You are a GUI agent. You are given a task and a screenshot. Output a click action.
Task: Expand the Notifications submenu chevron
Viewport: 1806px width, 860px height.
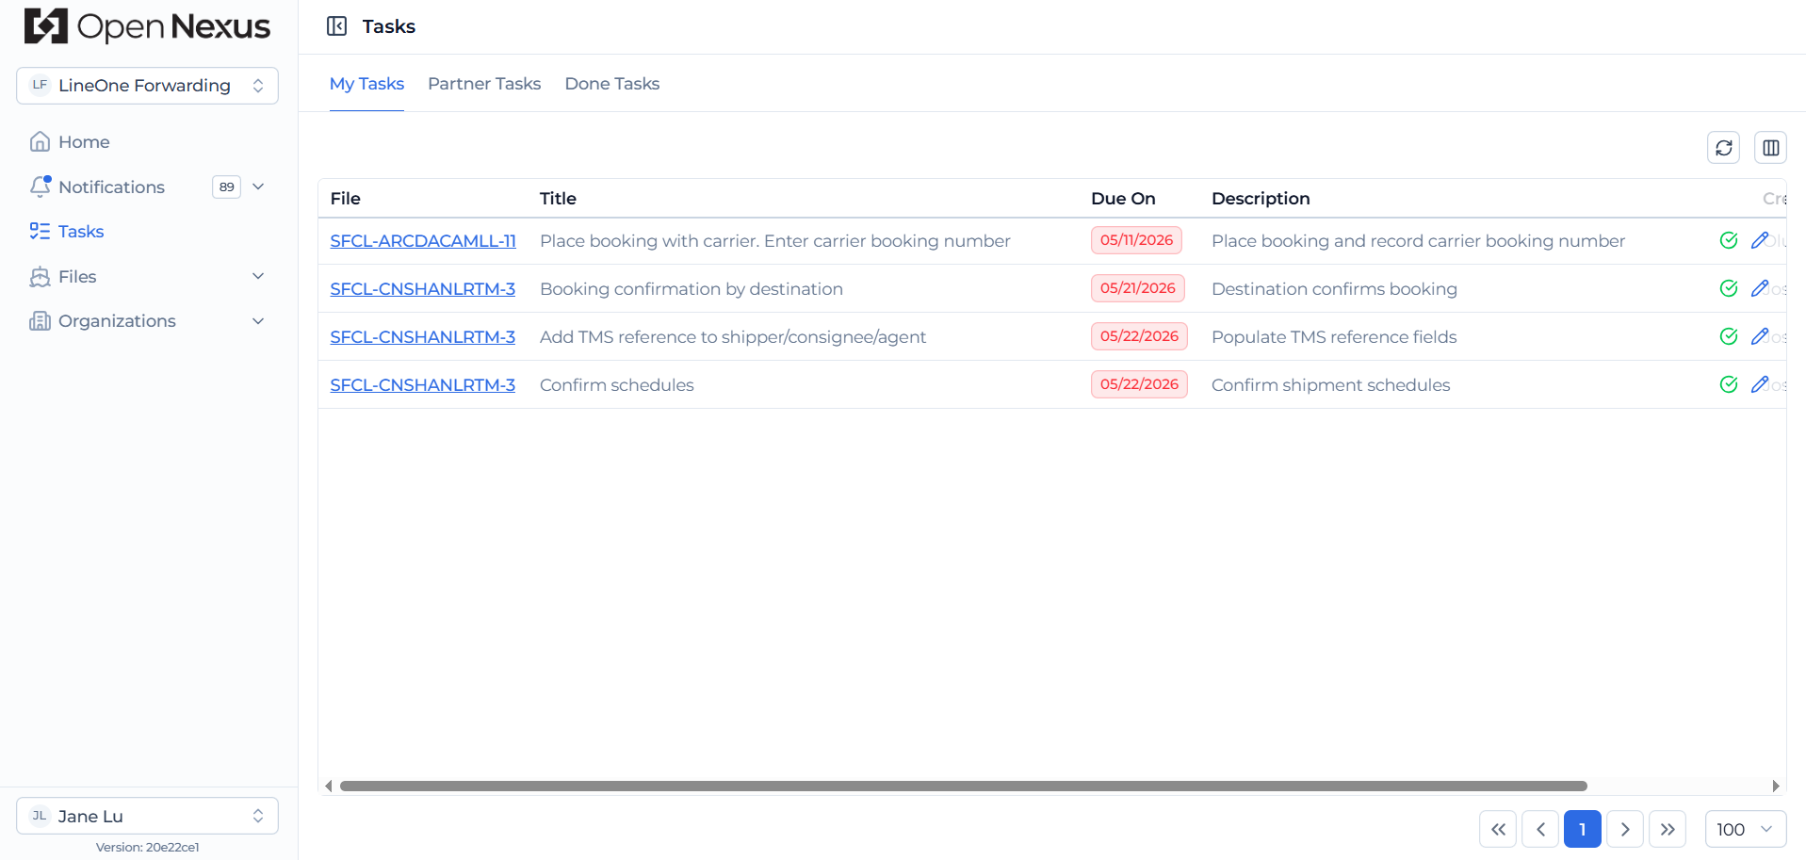tap(258, 187)
